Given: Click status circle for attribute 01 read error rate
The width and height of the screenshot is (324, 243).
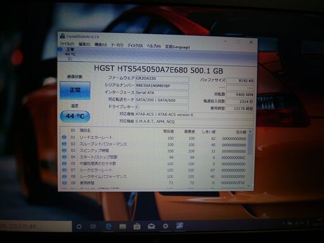Looking at the screenshot, I should [x=64, y=137].
